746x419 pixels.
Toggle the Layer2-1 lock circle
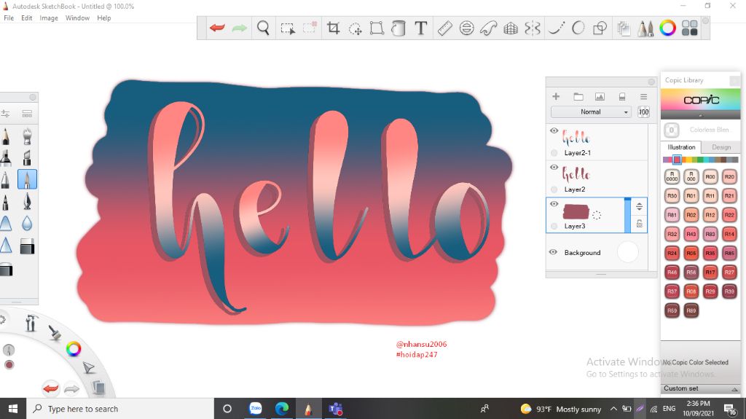554,153
